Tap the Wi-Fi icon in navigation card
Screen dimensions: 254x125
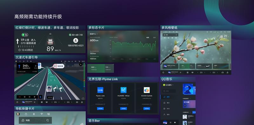pyautogui.click(x=42, y=114)
